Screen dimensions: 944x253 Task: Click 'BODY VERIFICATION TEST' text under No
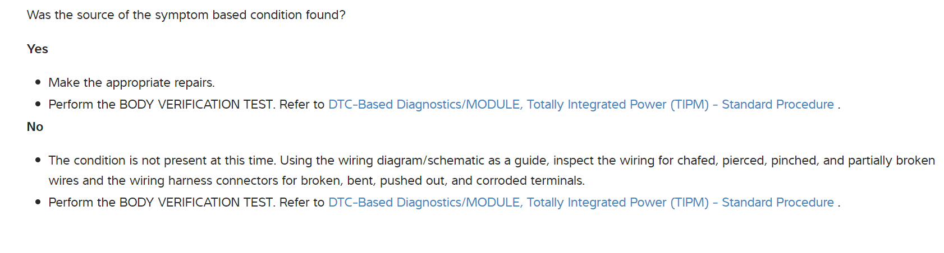pyautogui.click(x=196, y=203)
